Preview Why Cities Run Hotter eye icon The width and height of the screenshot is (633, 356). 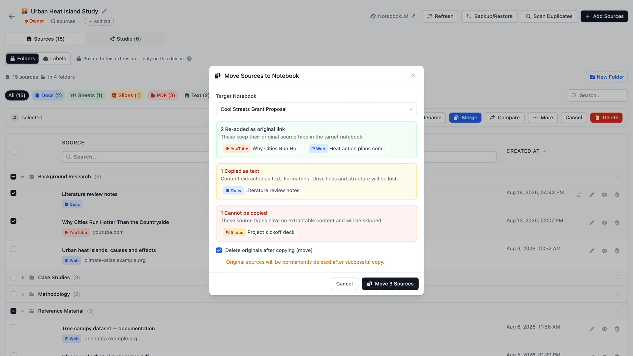coord(604,223)
